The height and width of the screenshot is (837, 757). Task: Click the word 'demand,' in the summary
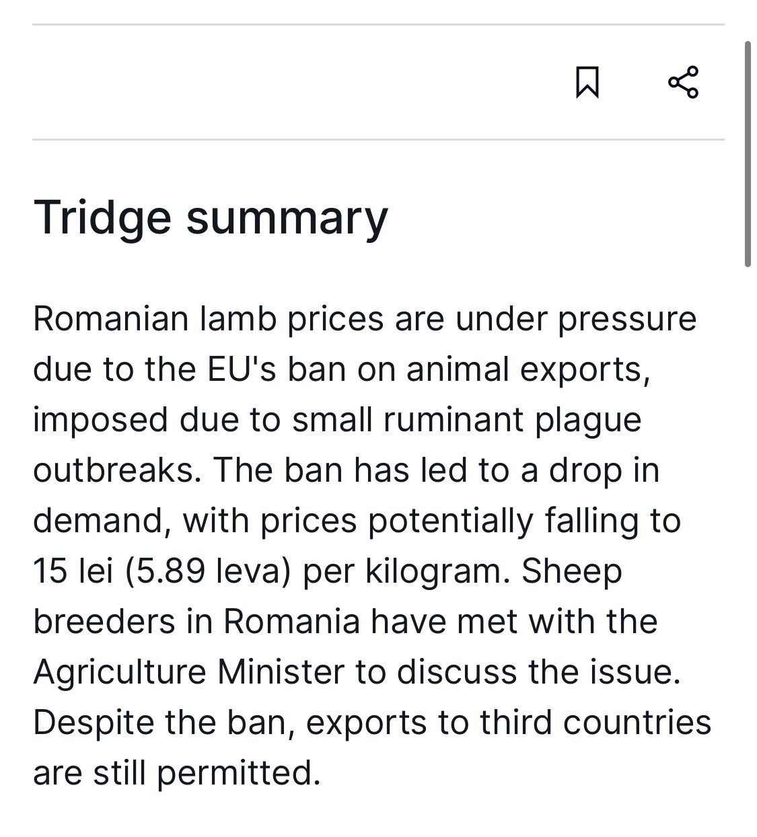point(102,521)
